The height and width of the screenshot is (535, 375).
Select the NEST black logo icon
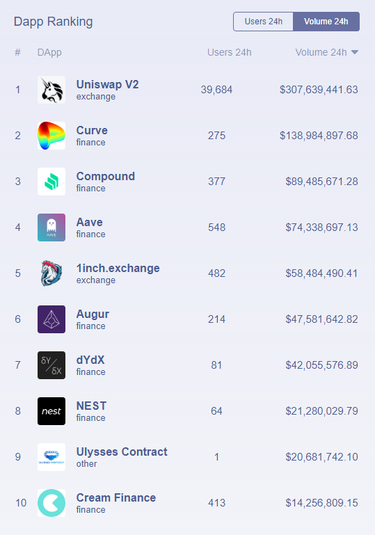(51, 411)
